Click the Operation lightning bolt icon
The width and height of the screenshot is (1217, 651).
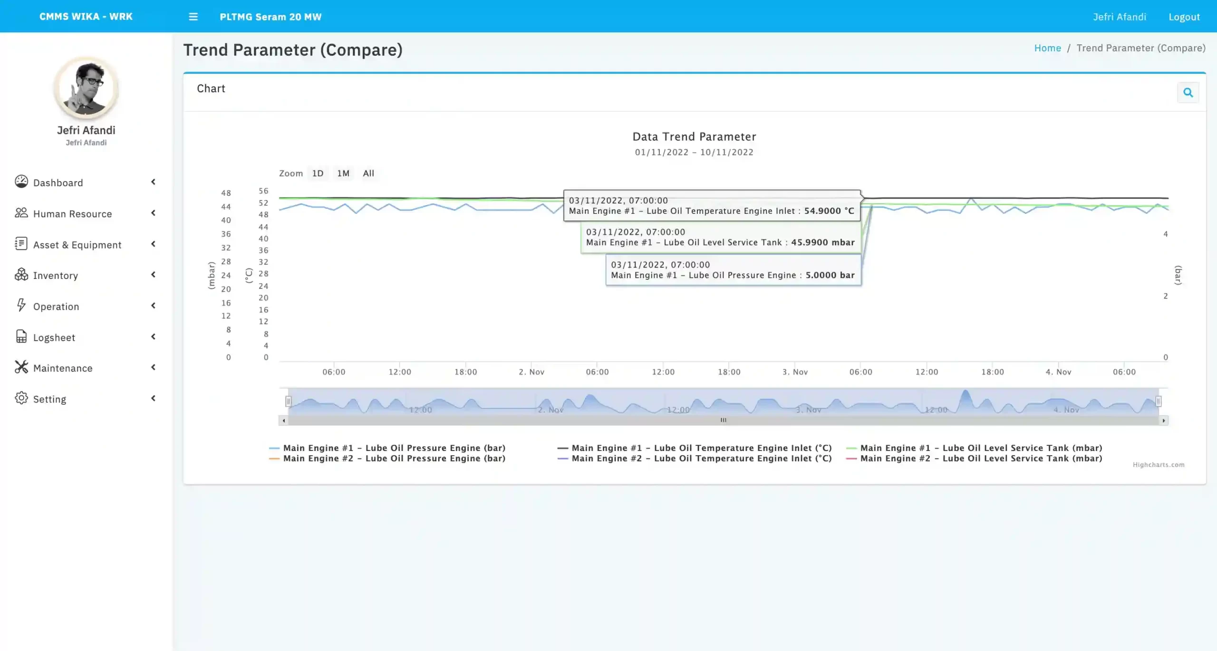21,306
